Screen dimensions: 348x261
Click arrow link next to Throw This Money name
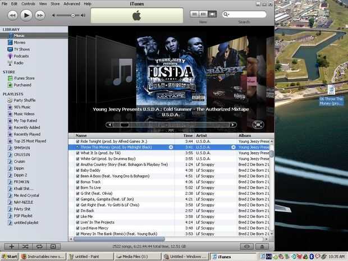tap(171, 147)
